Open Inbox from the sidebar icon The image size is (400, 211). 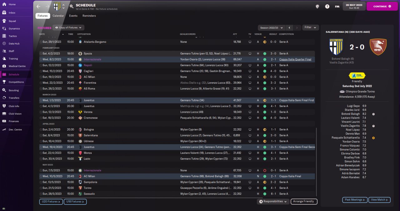coord(4,13)
